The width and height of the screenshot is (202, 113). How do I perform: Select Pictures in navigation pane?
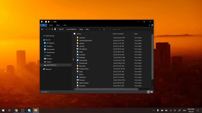[49, 59]
